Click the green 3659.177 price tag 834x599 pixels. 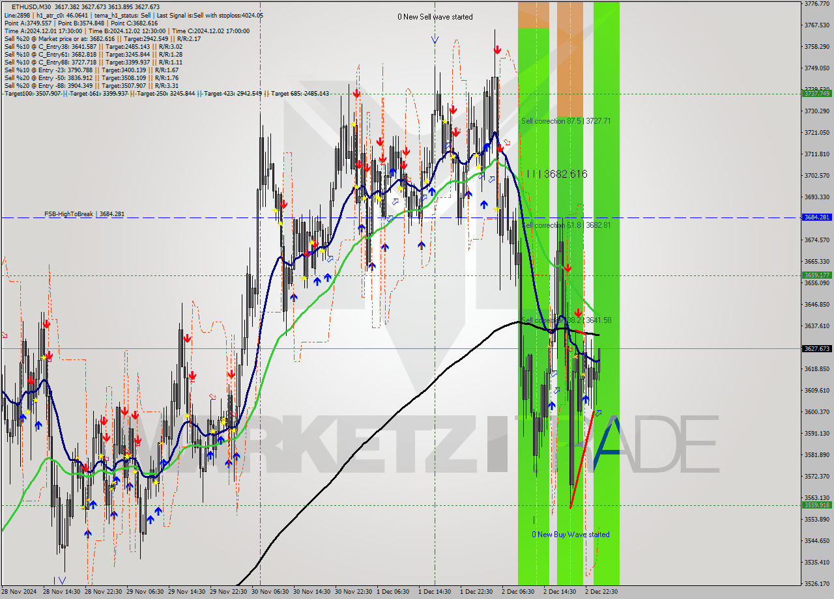point(816,275)
